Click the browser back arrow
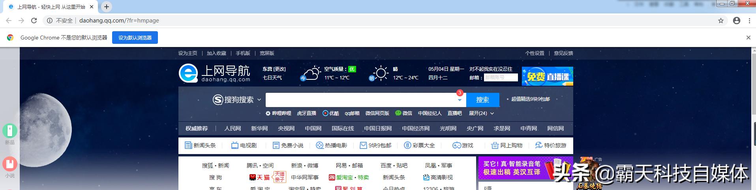This screenshot has width=756, height=190. [9, 21]
